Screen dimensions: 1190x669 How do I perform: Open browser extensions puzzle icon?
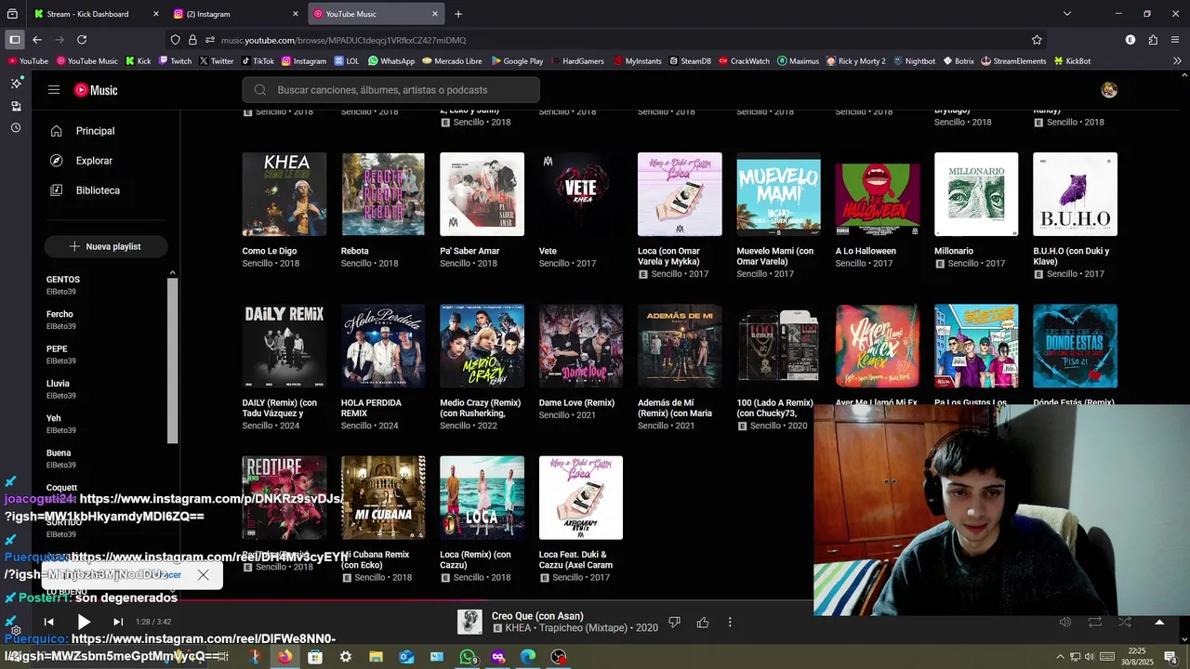pyautogui.click(x=1153, y=40)
